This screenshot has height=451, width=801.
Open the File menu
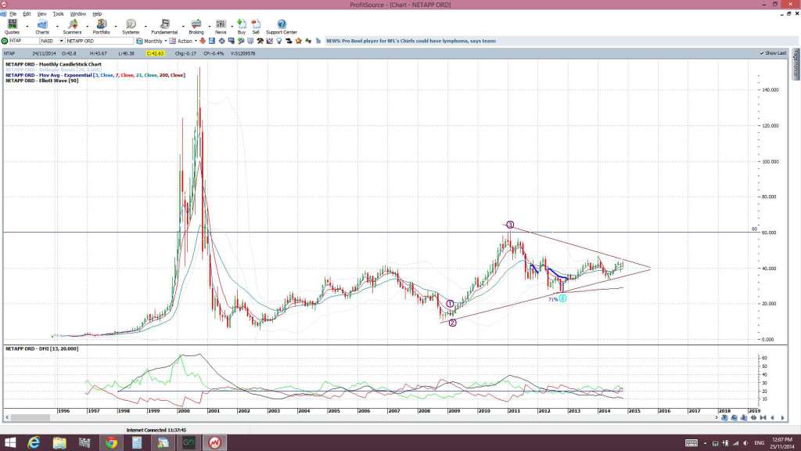(x=13, y=14)
